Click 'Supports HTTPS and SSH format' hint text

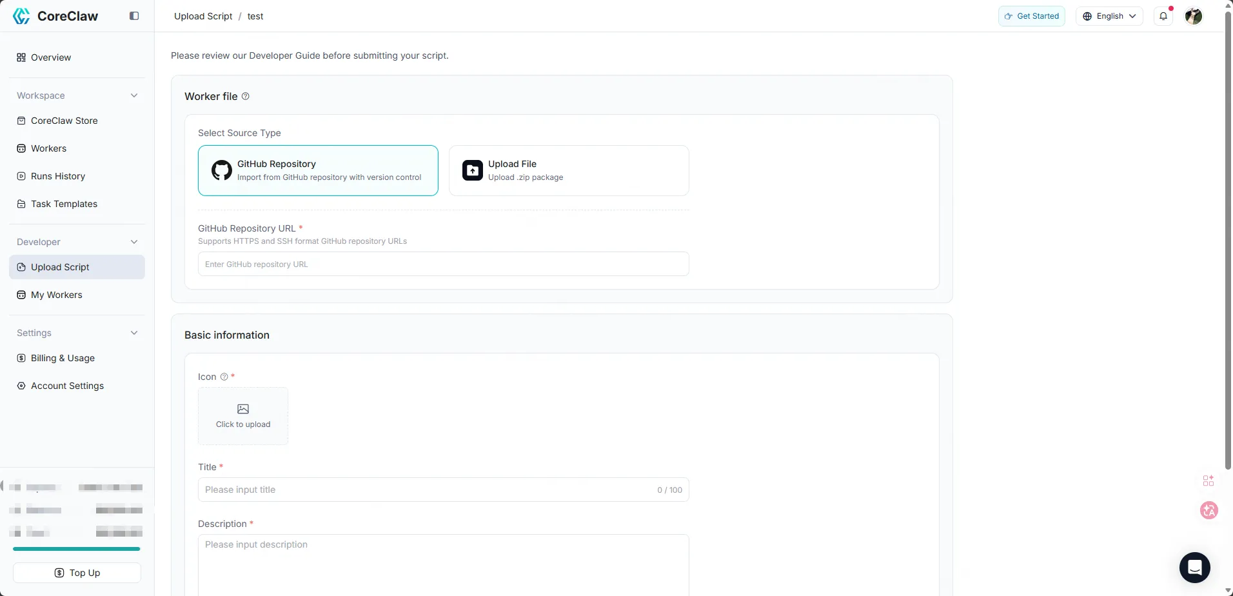(302, 241)
